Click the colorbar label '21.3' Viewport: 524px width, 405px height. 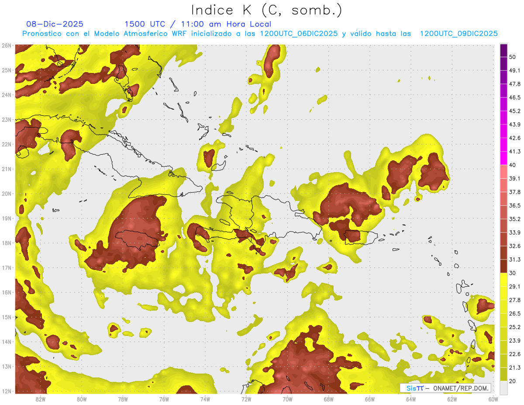[514, 367]
